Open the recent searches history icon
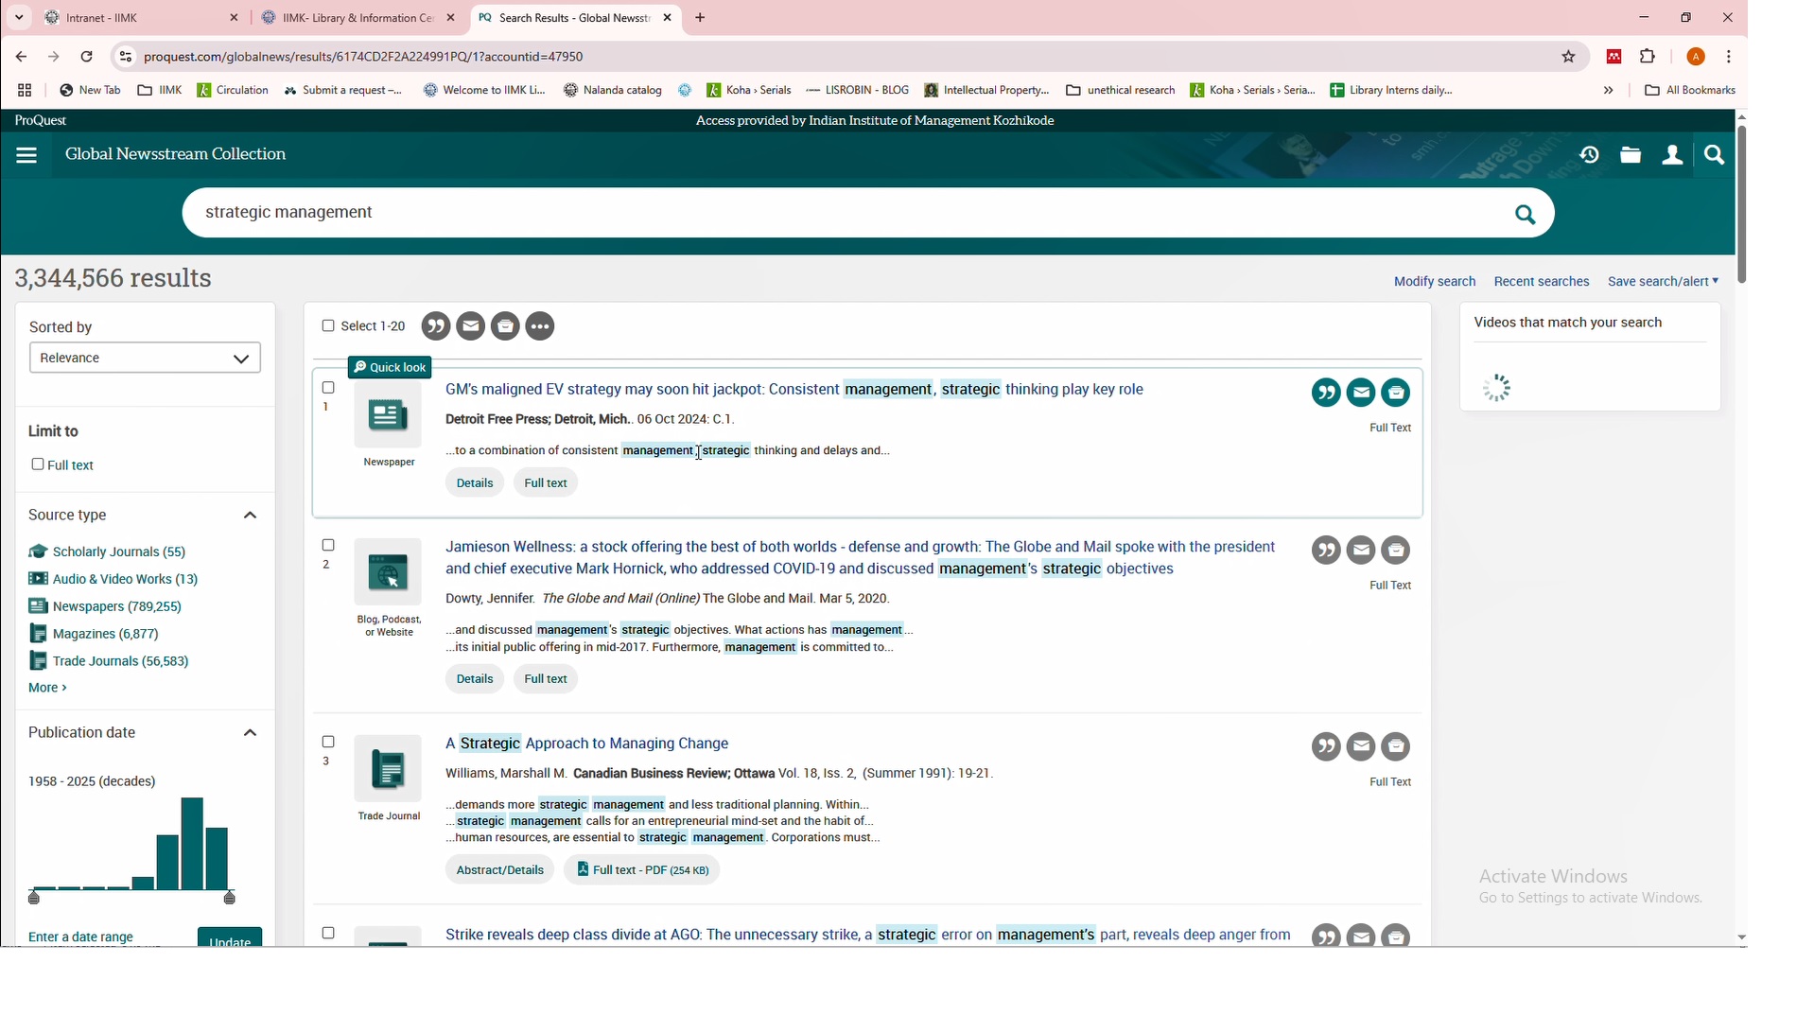Screen dimensions: 1814x1033 pos(1589,156)
